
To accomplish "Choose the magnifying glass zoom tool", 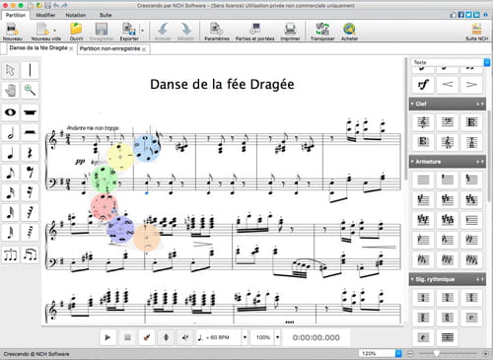I will tap(30, 91).
